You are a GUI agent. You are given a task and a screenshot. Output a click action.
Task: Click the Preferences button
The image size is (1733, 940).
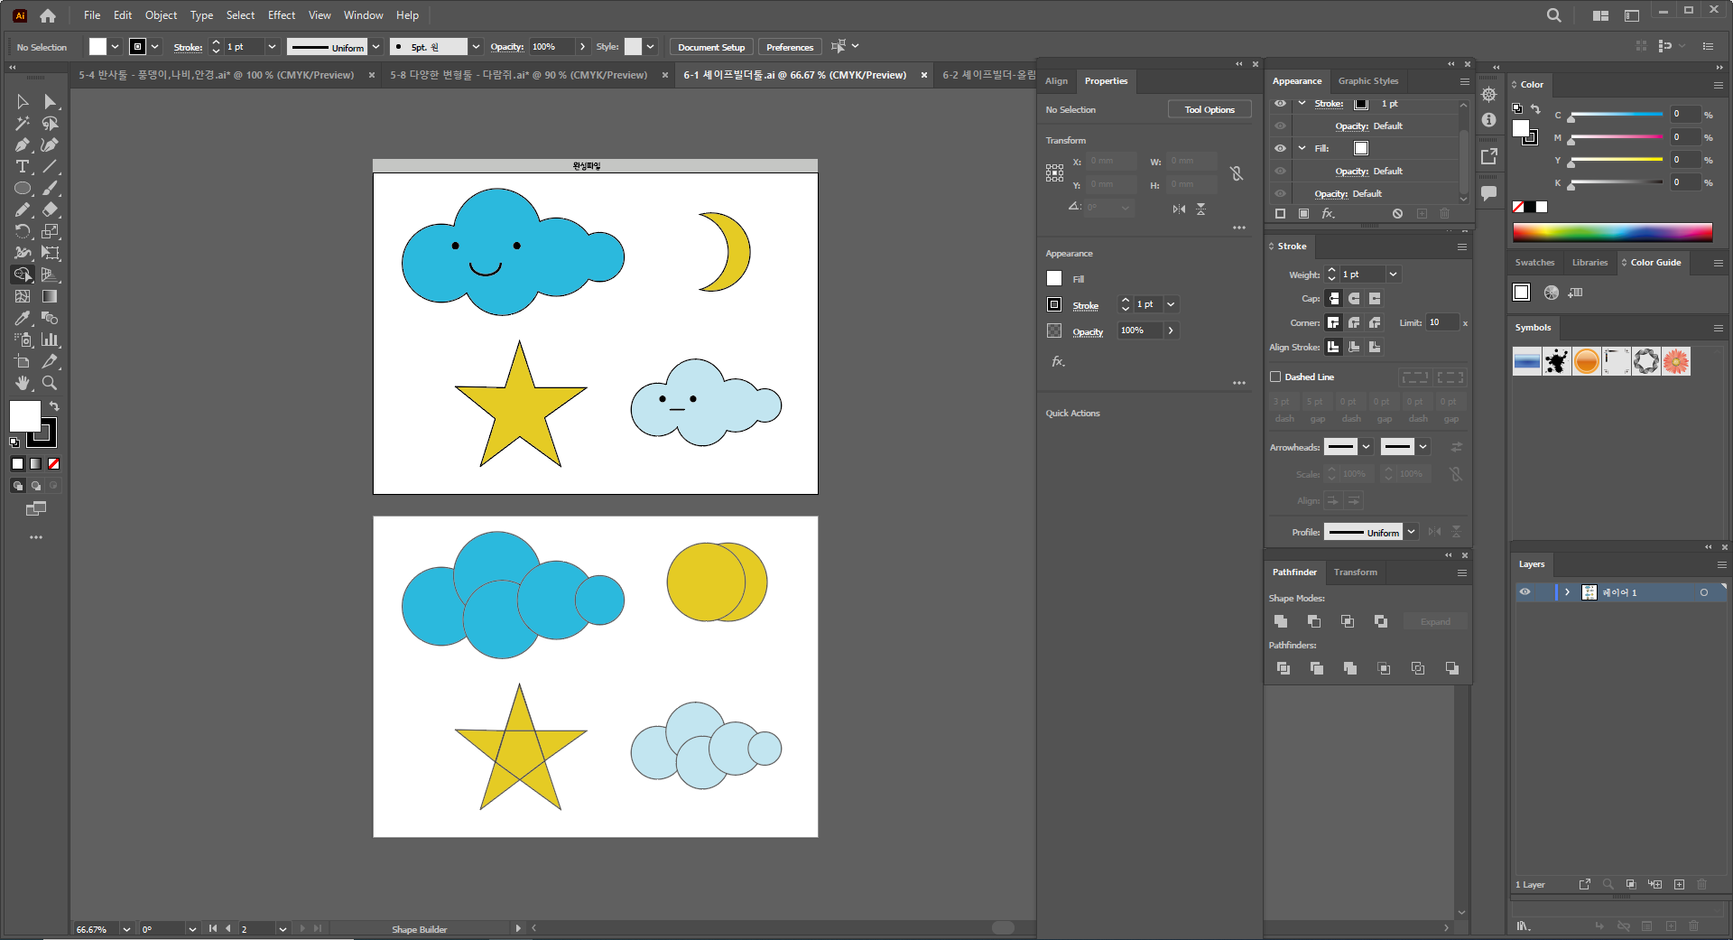tap(790, 47)
